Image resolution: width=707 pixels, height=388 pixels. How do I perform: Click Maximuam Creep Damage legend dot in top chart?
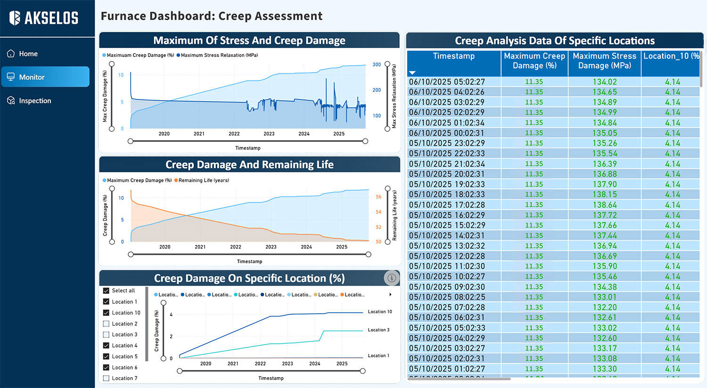(104, 56)
